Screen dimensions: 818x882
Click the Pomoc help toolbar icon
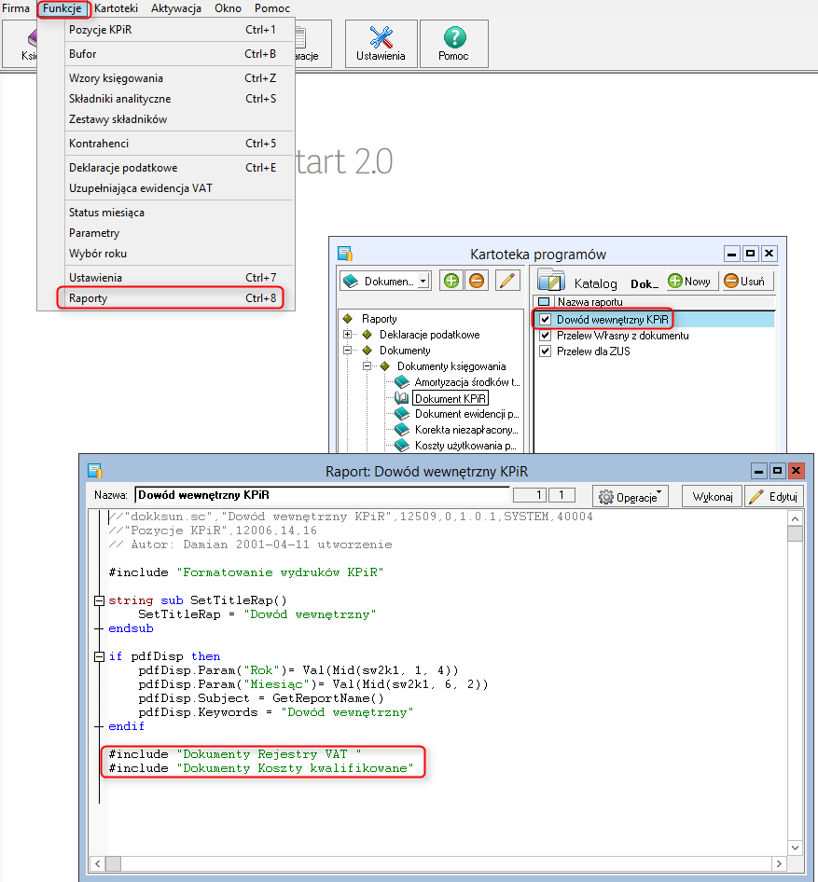coord(453,43)
